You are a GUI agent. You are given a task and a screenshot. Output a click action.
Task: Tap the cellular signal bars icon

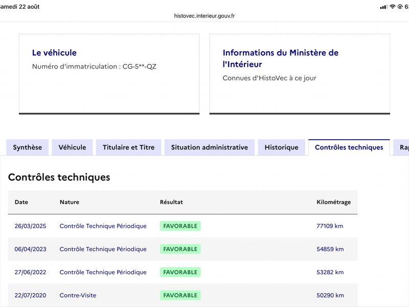point(384,7)
